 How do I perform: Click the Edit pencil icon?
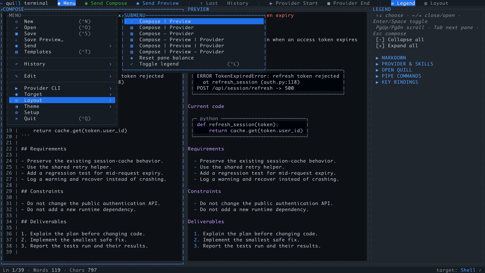[x=16, y=76]
